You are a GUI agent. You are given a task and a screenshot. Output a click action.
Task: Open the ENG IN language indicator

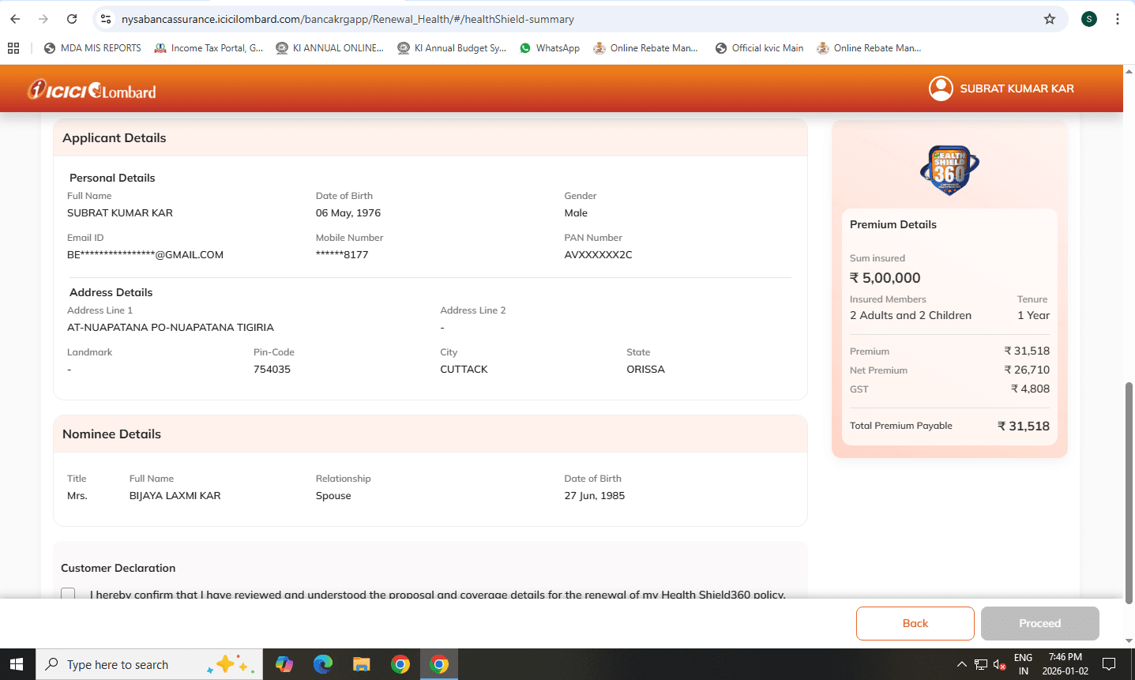click(1024, 664)
